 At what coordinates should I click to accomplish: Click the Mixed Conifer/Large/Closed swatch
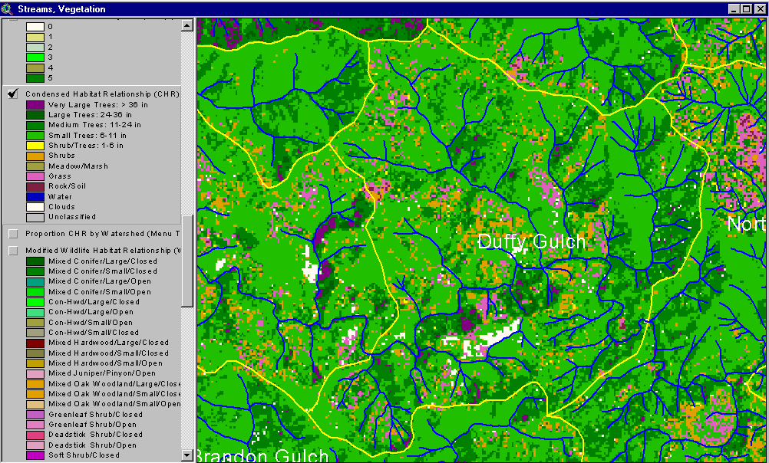click(35, 261)
